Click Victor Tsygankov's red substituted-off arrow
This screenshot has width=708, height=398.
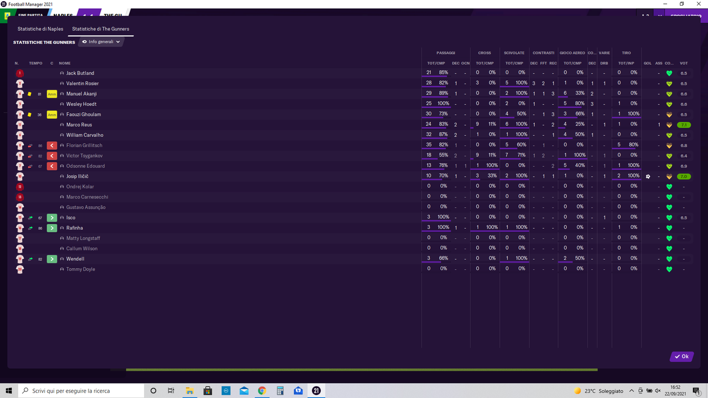coord(52,156)
